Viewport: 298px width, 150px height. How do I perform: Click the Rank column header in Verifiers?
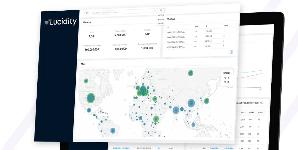click(x=226, y=26)
